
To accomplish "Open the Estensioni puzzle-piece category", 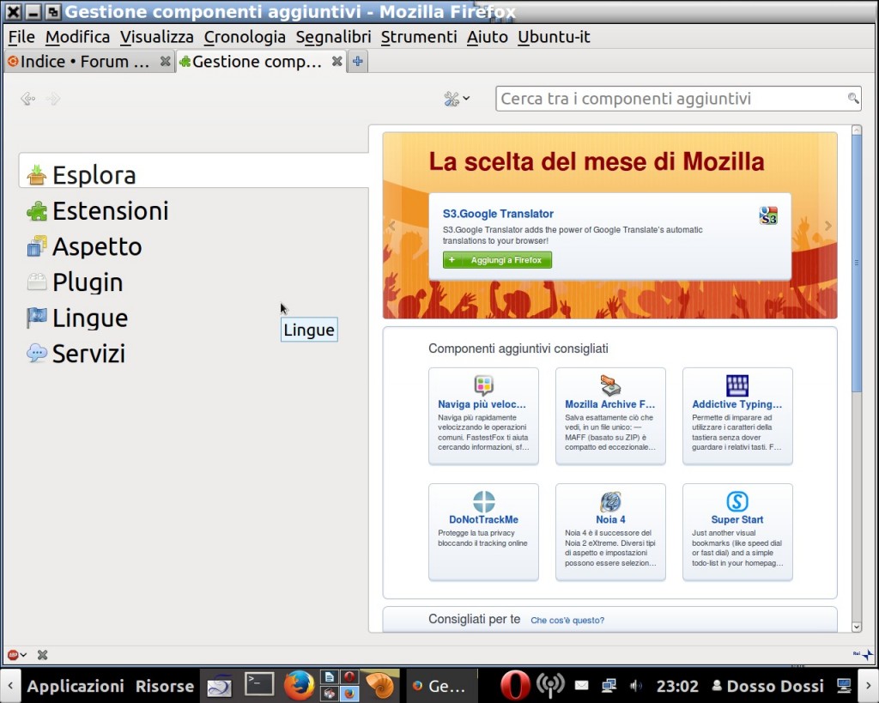I will tap(194, 211).
